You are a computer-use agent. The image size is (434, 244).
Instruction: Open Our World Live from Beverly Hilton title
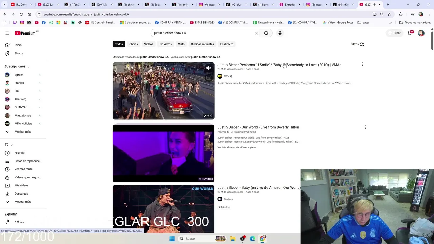pos(258,127)
